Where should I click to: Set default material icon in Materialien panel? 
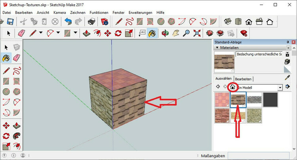tap(287, 69)
